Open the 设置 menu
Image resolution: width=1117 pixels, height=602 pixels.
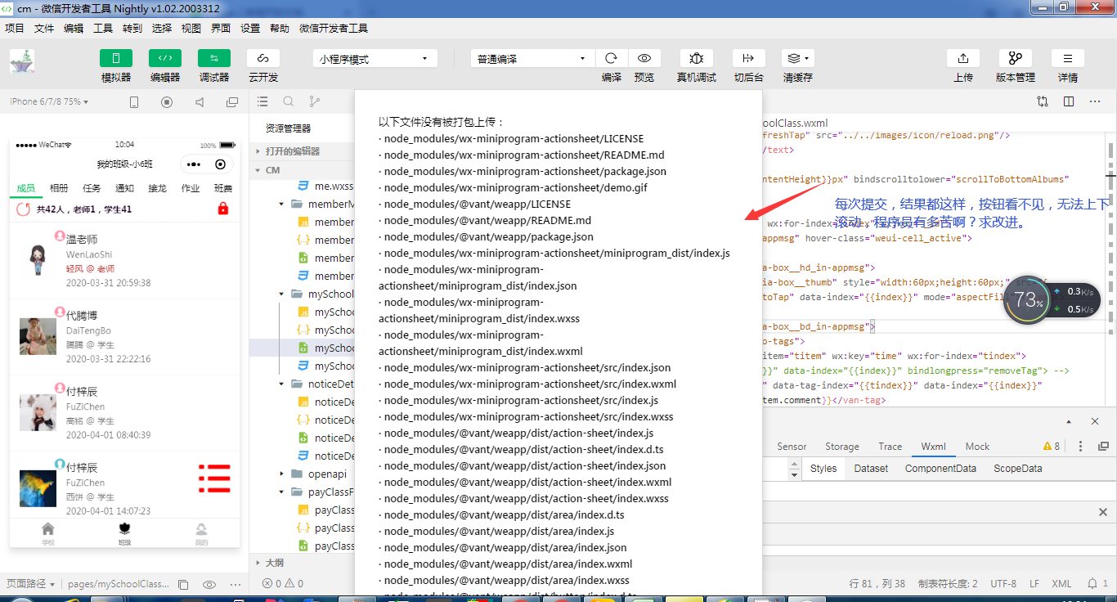coord(250,28)
